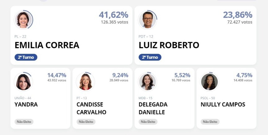Screen dimensions: 268x135
Task: Click the EMILIA CORREA name heading
Action: coord(47,45)
